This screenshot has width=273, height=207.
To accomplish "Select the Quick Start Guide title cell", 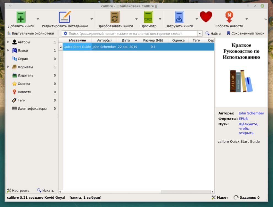I will click(x=77, y=47).
